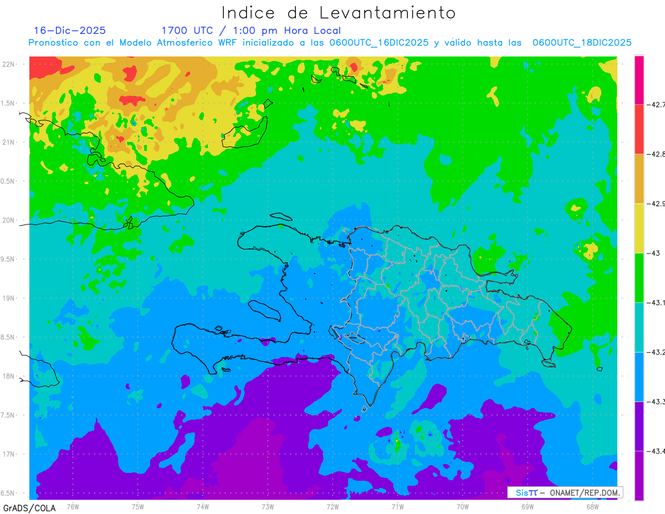Select the red legend swatch below -42.7
This screenshot has height=514, width=665.
point(639,129)
